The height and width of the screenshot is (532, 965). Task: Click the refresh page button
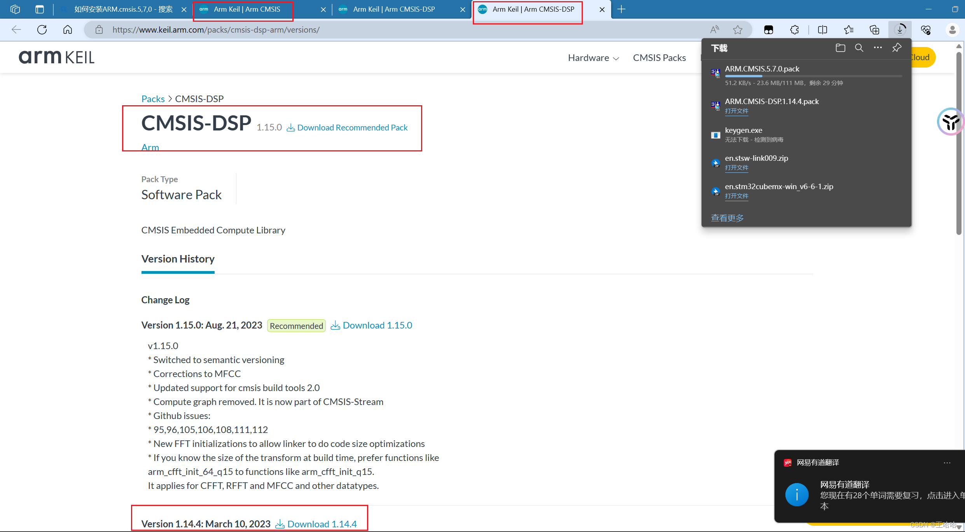pos(42,30)
